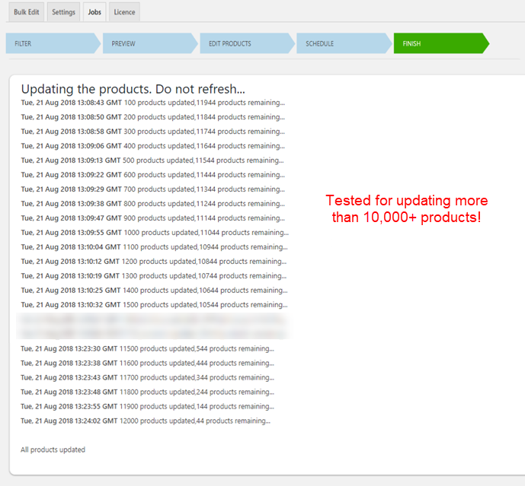
Task: Switch to the Settings tab
Action: click(x=63, y=12)
